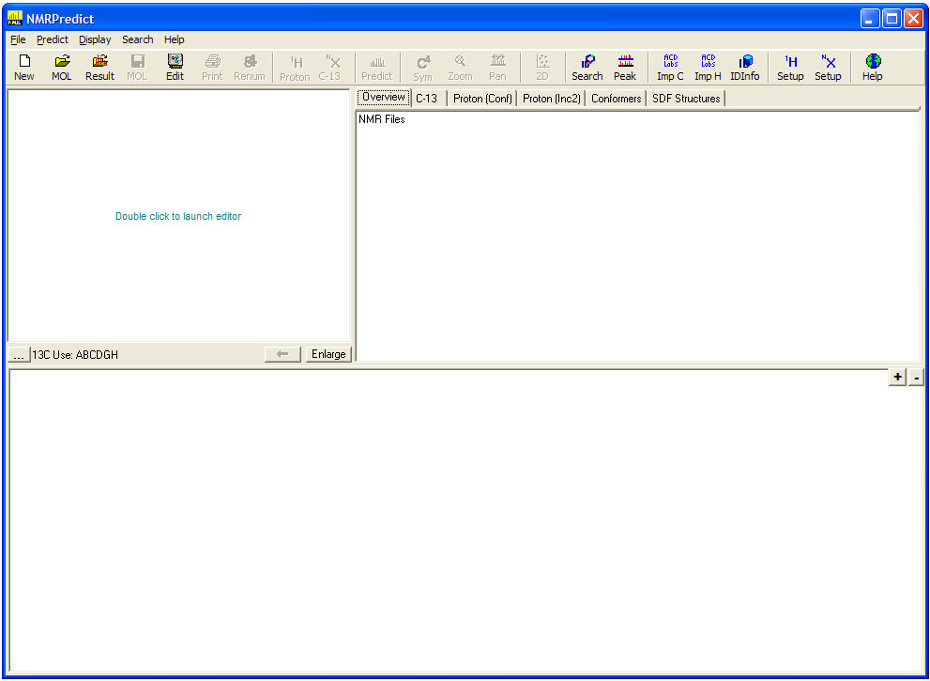Switch to the Overview tab
This screenshot has width=930, height=681.
384,98
